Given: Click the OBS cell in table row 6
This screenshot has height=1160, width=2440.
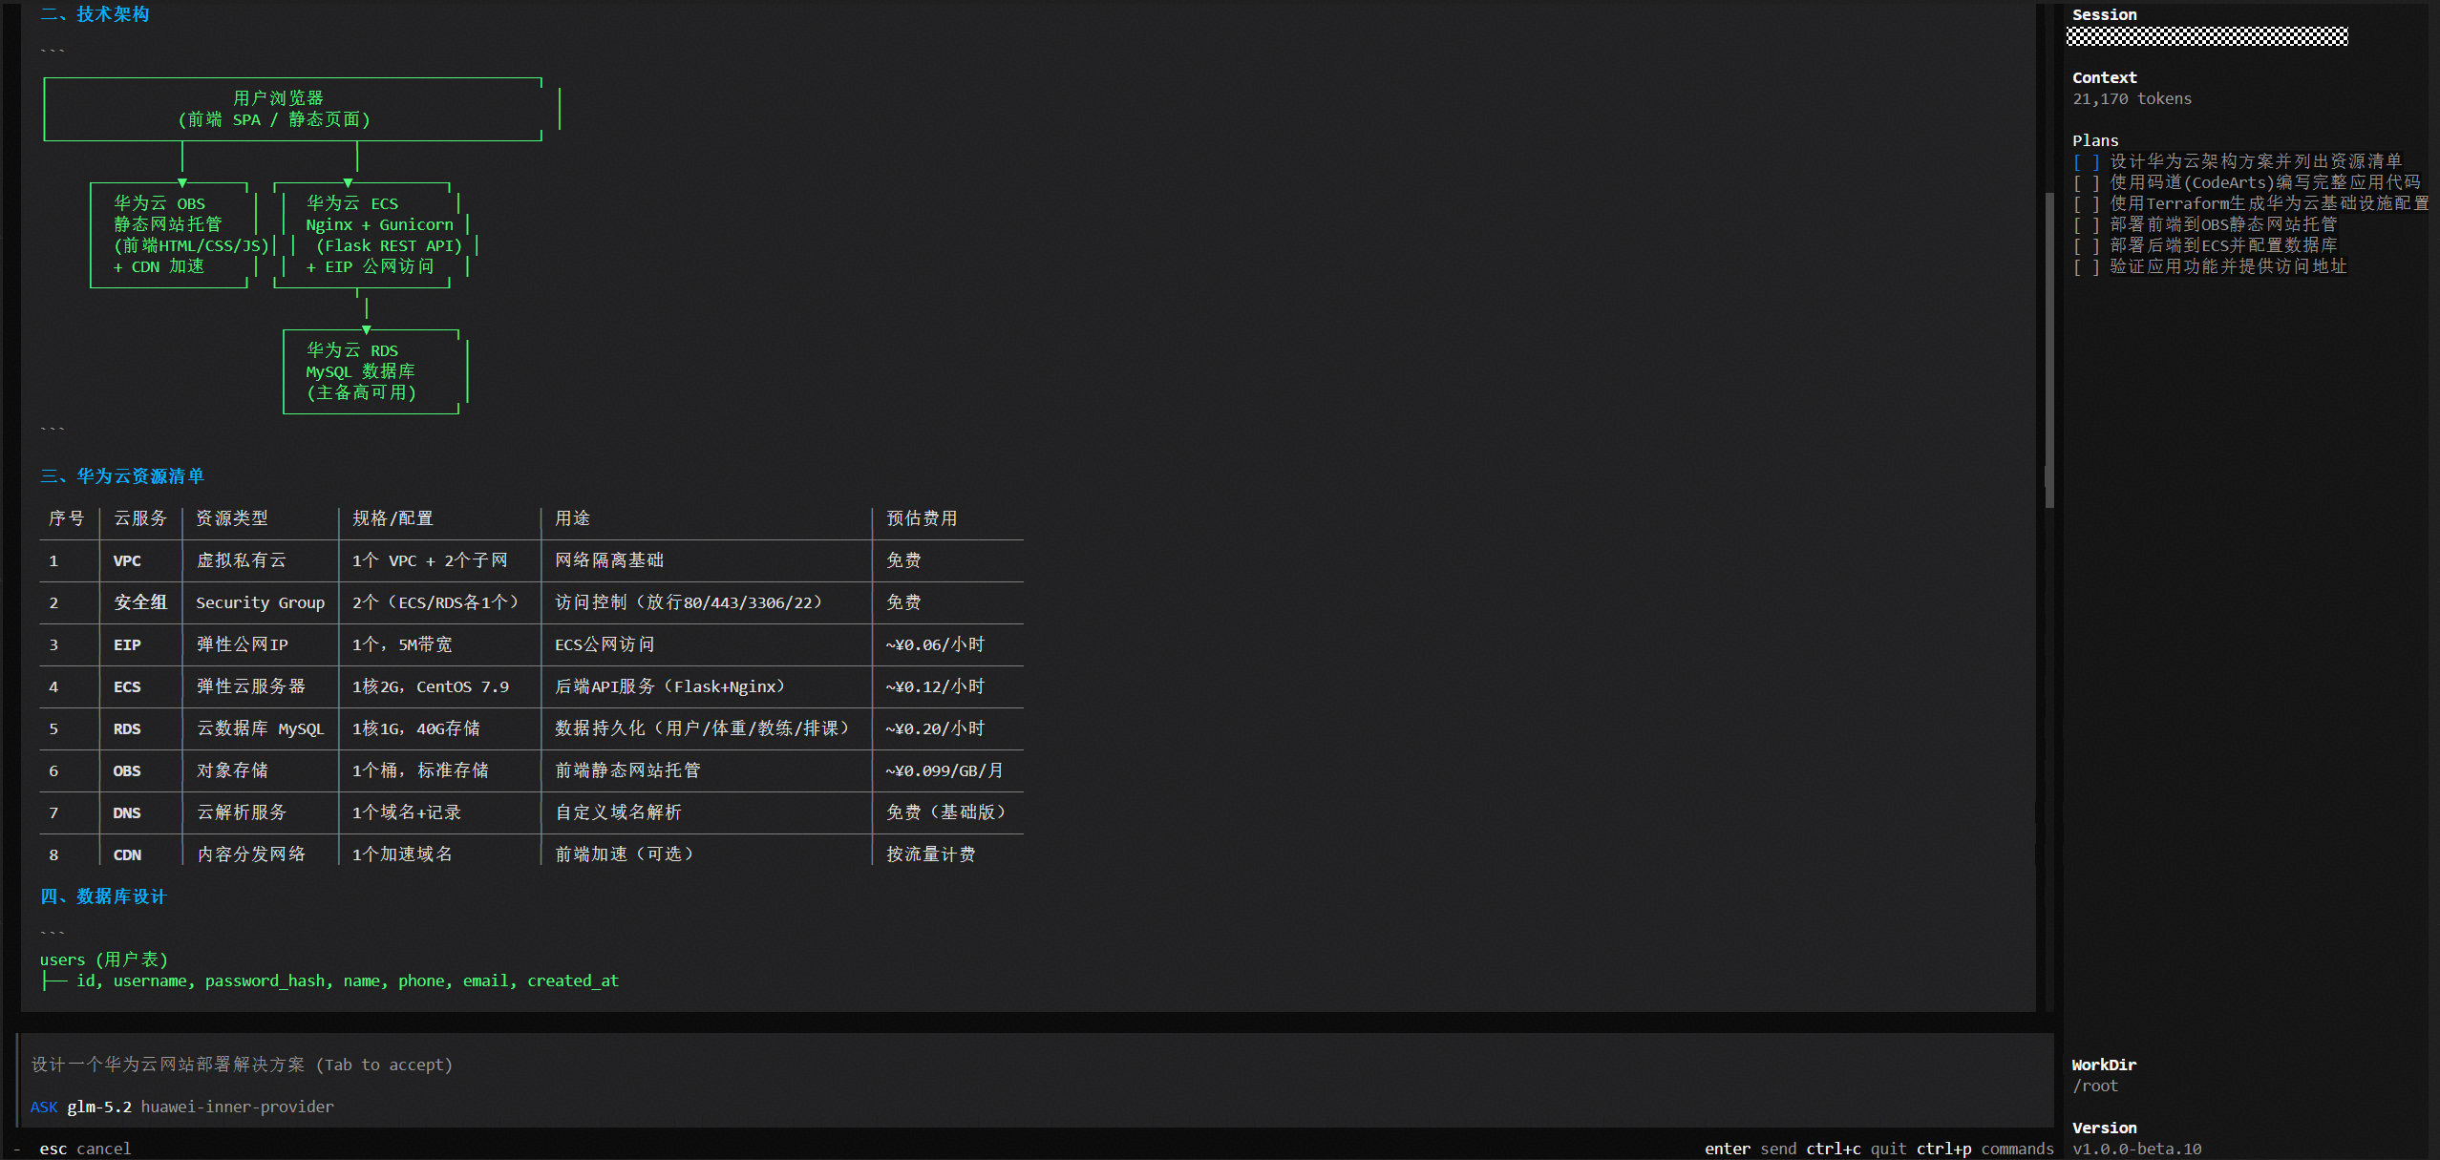Looking at the screenshot, I should click(x=127, y=770).
